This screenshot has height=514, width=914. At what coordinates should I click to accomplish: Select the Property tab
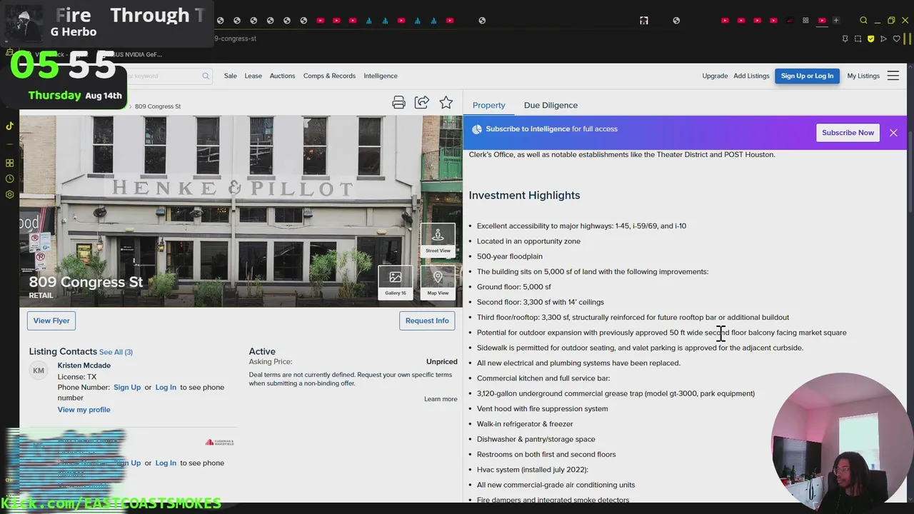coord(488,105)
